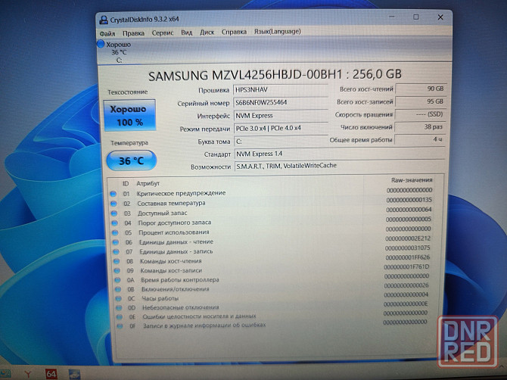Click status dot of Доступный запас row
507x380 pixels.
pyautogui.click(x=114, y=213)
